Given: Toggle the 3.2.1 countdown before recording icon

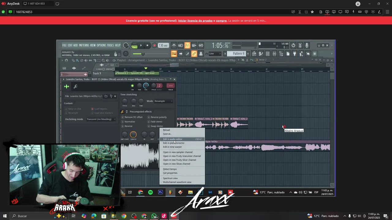Looking at the screenshot, I should 187,46.
